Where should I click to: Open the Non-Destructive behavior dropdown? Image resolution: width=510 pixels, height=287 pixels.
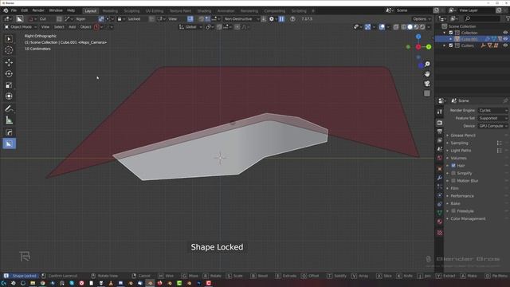(241, 19)
